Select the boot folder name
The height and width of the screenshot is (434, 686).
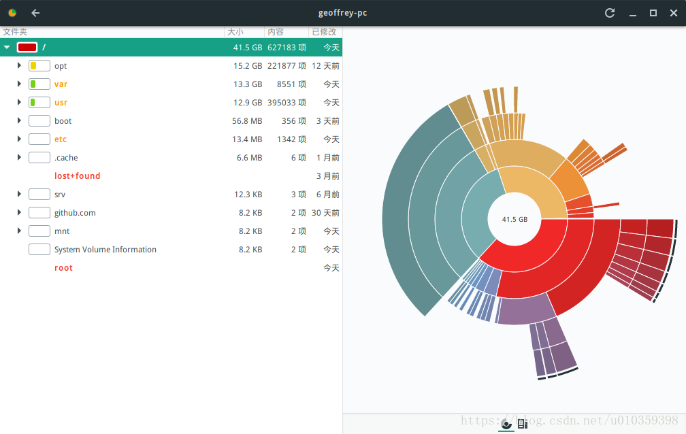coord(63,121)
